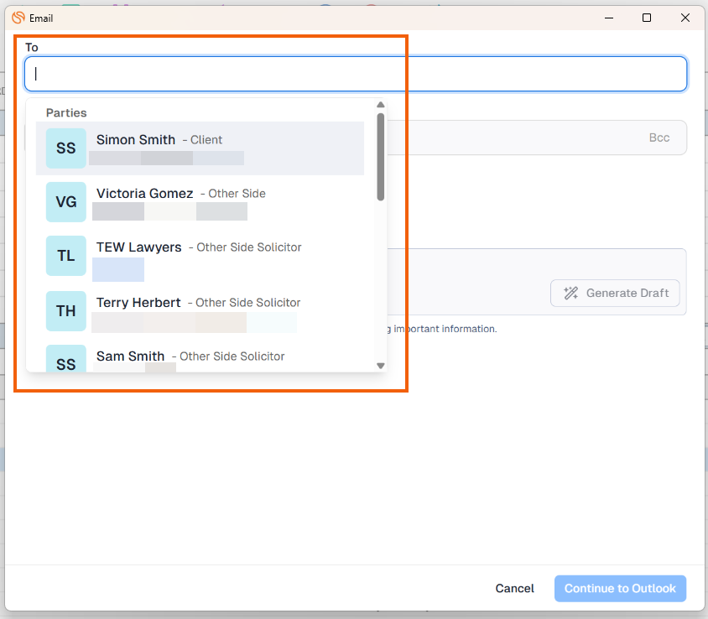
Task: Click the TL avatar for TEW Lawyers
Action: coord(65,256)
